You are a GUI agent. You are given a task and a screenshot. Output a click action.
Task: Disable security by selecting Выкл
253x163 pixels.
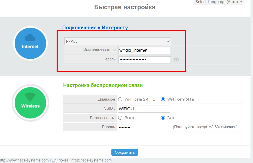tap(120, 118)
